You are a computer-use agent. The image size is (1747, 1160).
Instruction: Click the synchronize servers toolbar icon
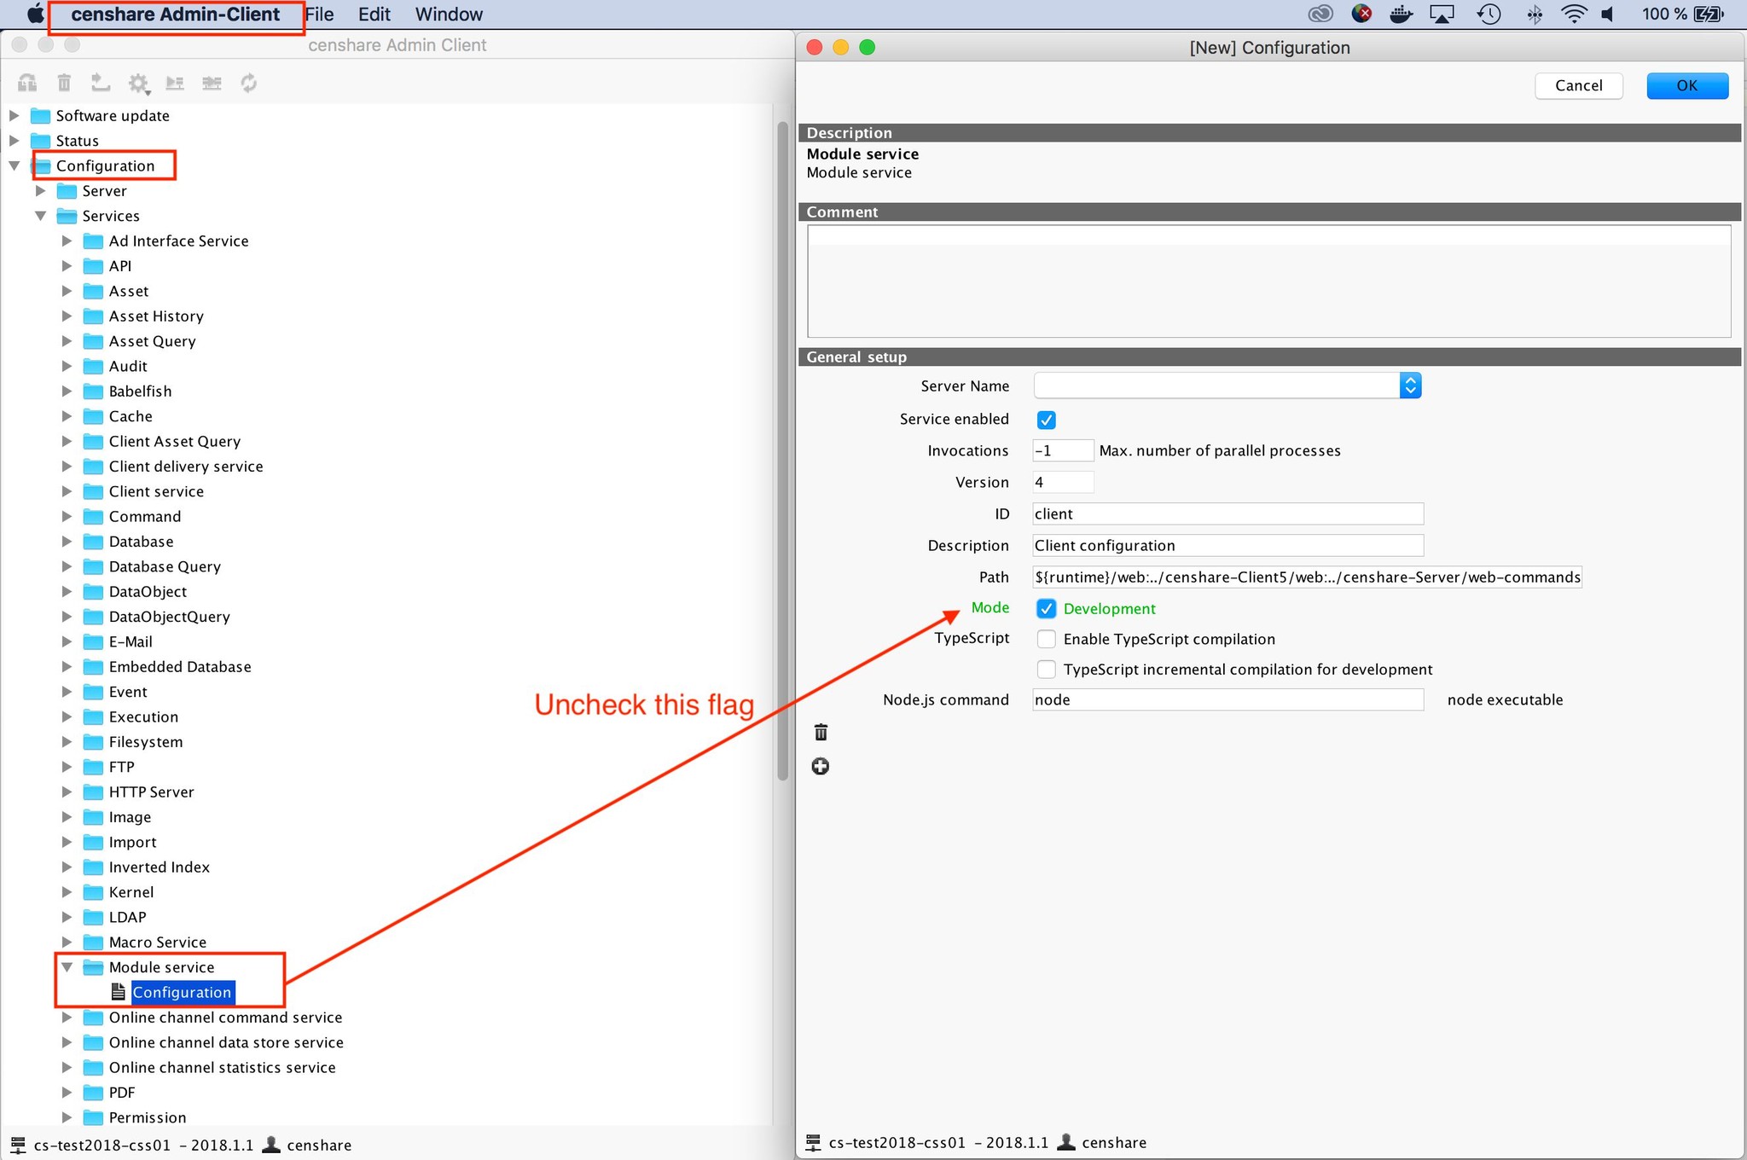click(x=212, y=83)
